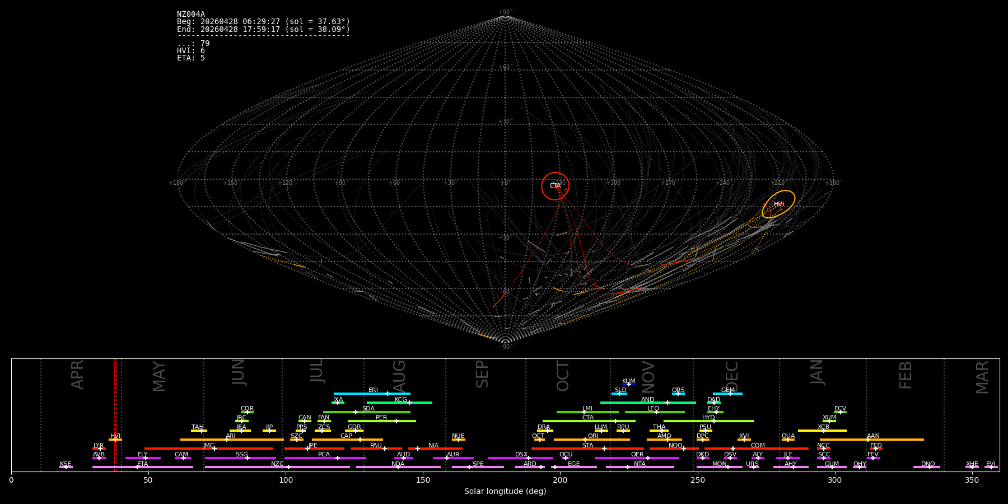Click the 200 tick on solar longitude axis

(x=560, y=480)
